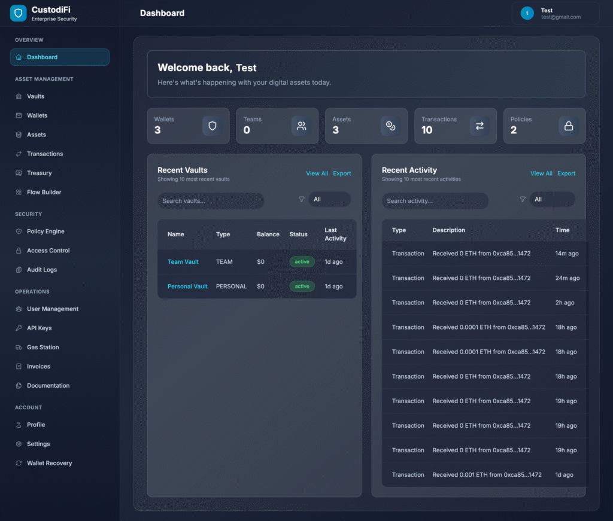
Task: Click the shield icon on Wallets card
Action: click(x=213, y=126)
